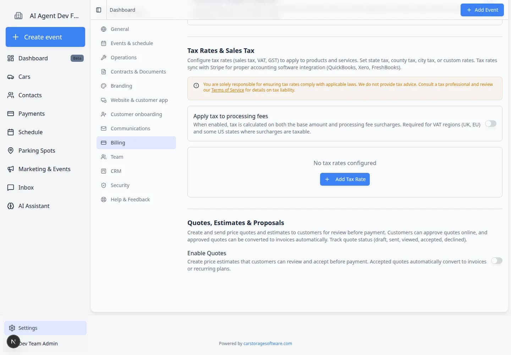Click the Billing card icon
The width and height of the screenshot is (511, 355).
tap(104, 143)
